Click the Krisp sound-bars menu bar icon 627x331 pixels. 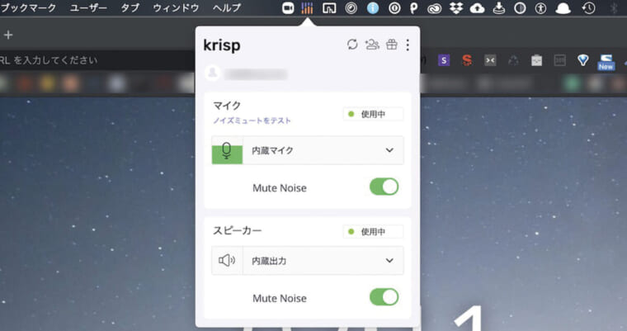point(307,7)
